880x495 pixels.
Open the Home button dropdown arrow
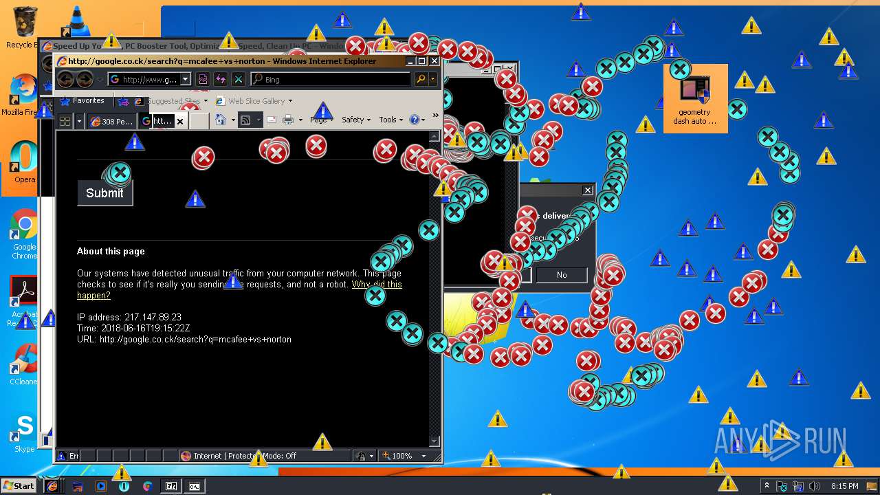point(232,120)
